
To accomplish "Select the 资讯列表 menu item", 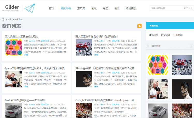I will point(66,8).
